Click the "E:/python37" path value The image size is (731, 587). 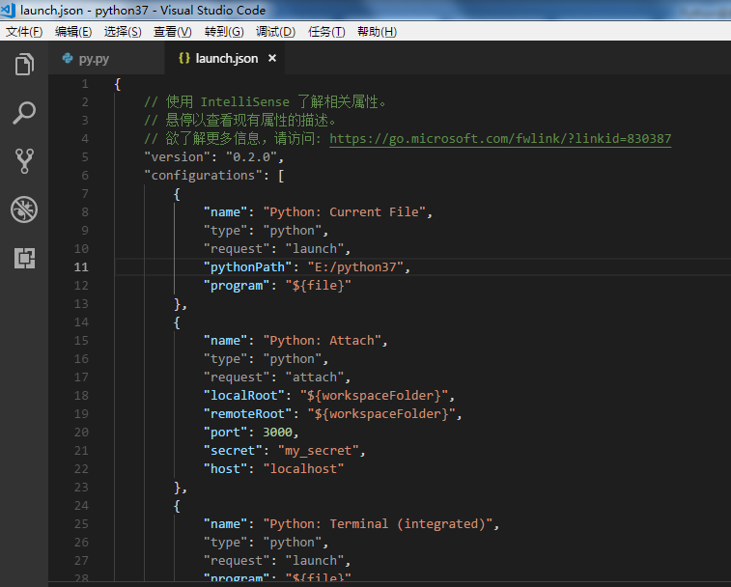[355, 267]
